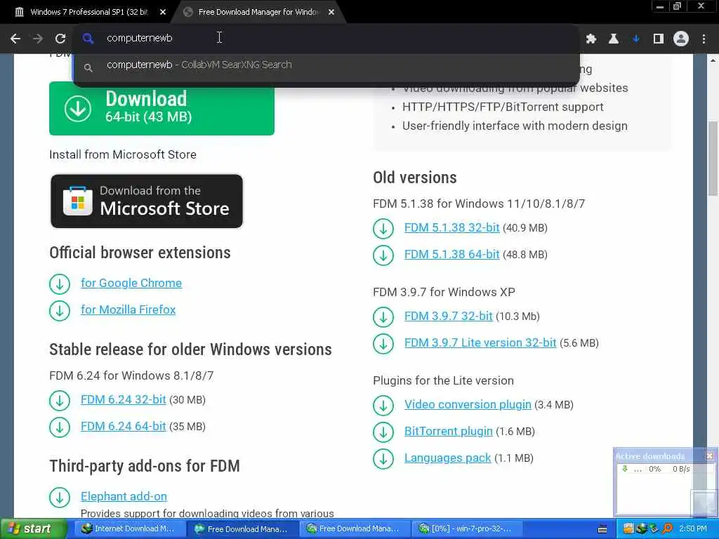Open the FDM 5.1.38 64-bit link
The height and width of the screenshot is (539, 719).
pos(451,254)
